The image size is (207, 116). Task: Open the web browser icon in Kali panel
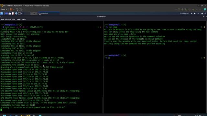16,14
